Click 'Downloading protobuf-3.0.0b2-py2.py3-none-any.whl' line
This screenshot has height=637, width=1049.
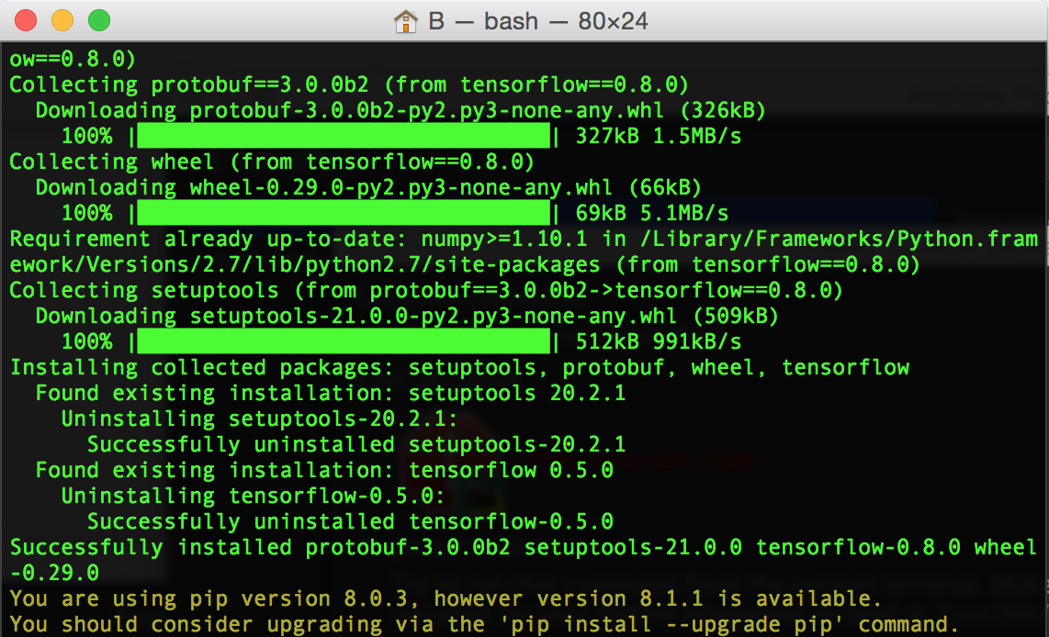point(400,110)
